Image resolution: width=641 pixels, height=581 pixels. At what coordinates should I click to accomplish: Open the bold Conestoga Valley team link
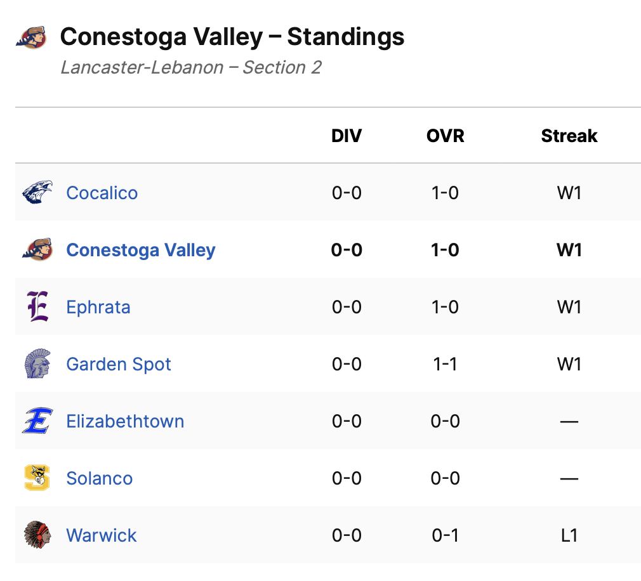point(141,250)
